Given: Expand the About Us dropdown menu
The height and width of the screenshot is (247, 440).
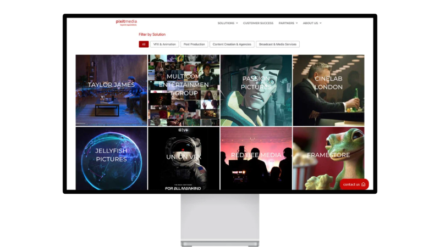Looking at the screenshot, I should click(312, 23).
